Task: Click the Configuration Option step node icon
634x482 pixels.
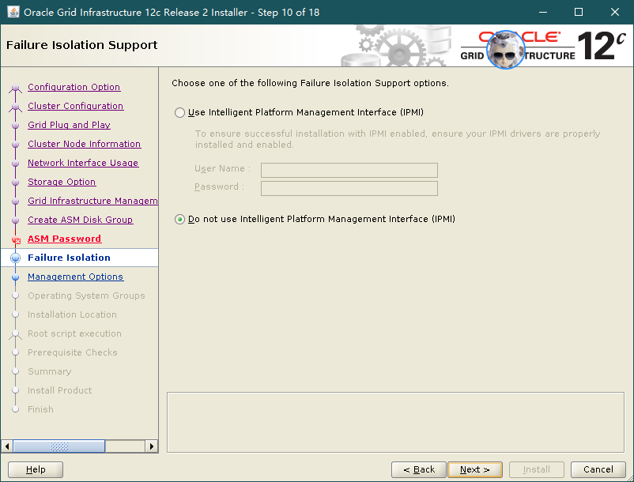Action: click(x=15, y=88)
